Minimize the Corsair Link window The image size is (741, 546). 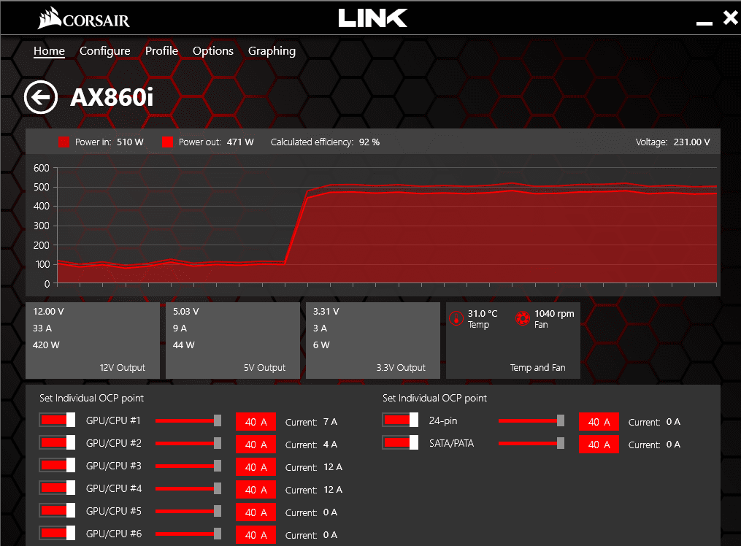[704, 23]
